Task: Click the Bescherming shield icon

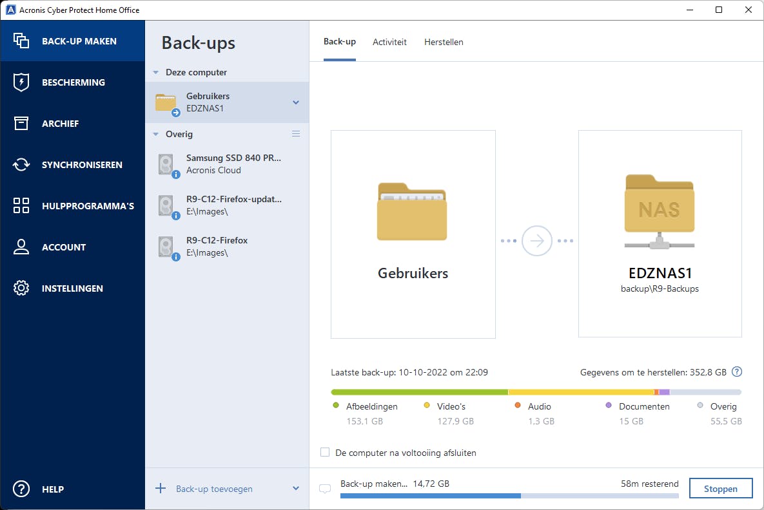Action: click(x=21, y=82)
